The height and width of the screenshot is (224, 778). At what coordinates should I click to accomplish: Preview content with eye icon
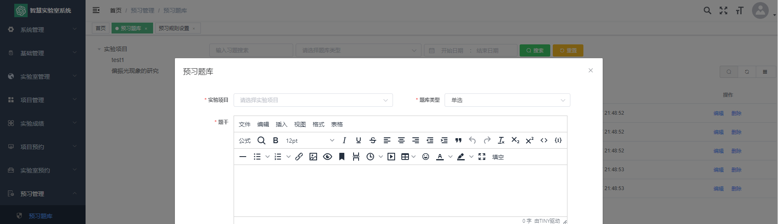click(x=328, y=157)
